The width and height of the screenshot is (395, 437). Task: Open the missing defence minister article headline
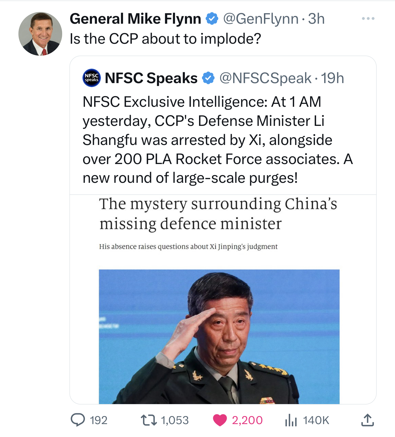[x=218, y=214]
